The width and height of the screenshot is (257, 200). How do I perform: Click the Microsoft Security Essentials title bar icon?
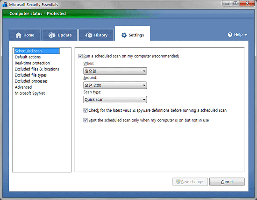[5, 5]
